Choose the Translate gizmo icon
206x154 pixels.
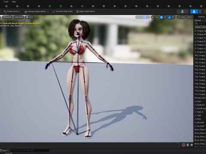(141, 17)
